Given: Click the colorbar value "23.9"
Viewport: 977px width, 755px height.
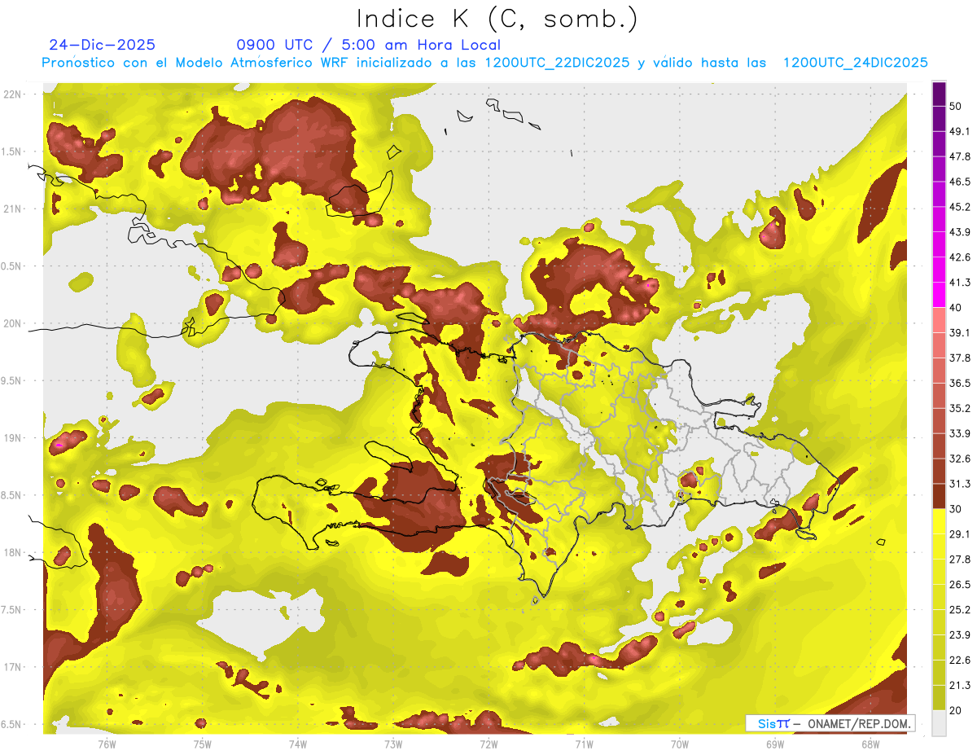Looking at the screenshot, I should tap(960, 634).
